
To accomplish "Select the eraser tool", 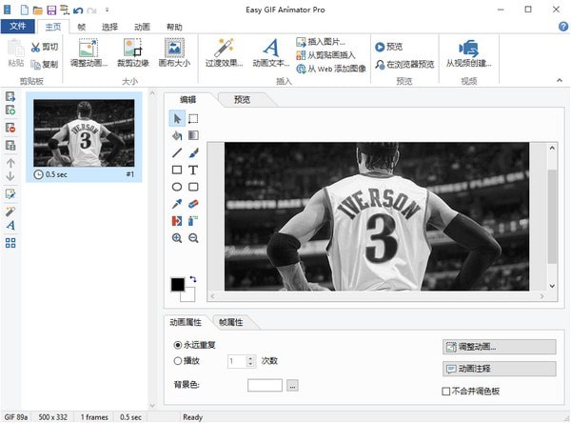I will [193, 204].
